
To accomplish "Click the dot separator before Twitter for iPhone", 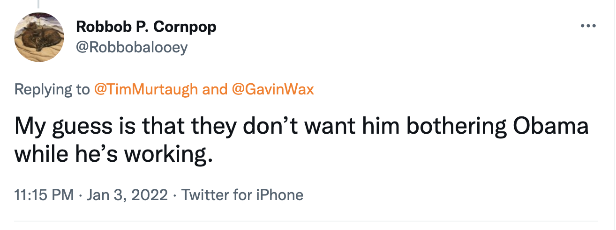I will point(174,194).
